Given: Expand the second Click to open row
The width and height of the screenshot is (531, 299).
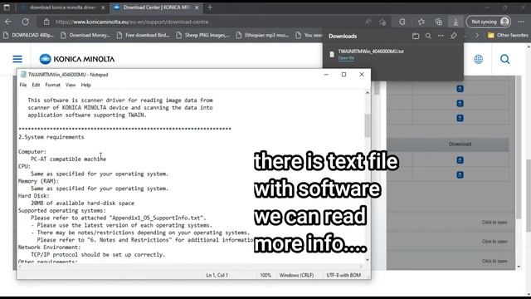Looking at the screenshot, I should pyautogui.click(x=494, y=242).
